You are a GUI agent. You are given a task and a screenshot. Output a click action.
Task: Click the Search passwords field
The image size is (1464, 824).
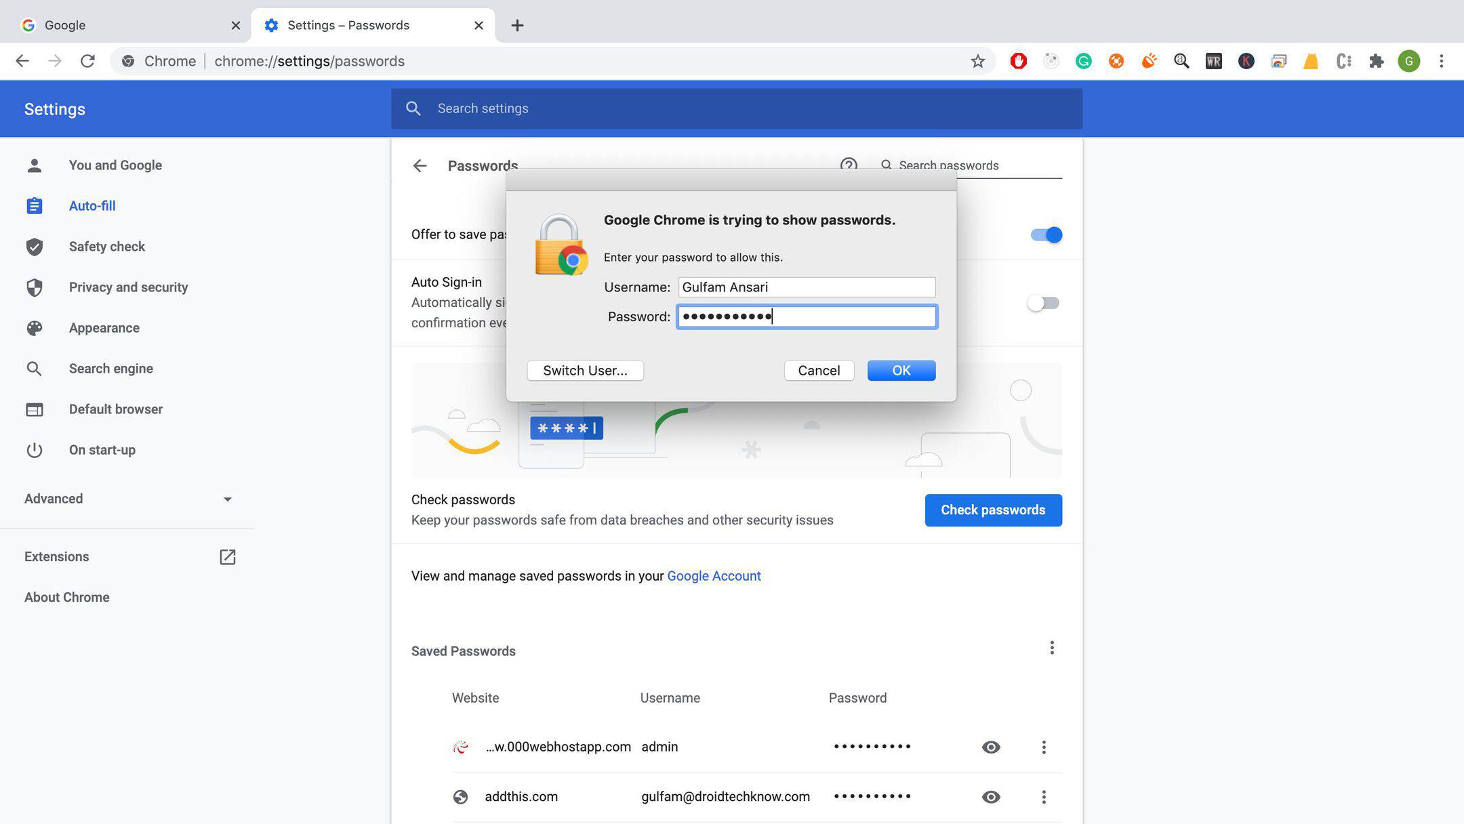(971, 165)
